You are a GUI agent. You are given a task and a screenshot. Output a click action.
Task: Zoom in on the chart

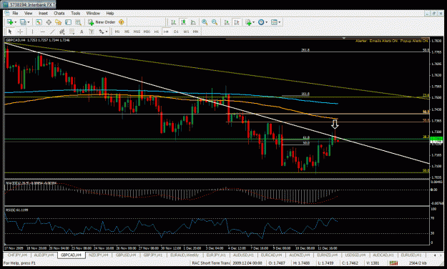[205, 22]
